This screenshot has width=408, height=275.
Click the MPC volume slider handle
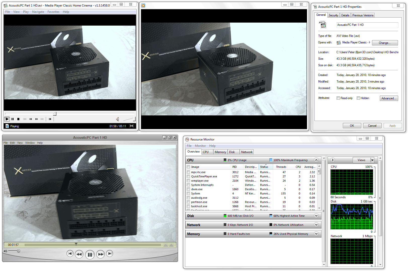(134, 119)
